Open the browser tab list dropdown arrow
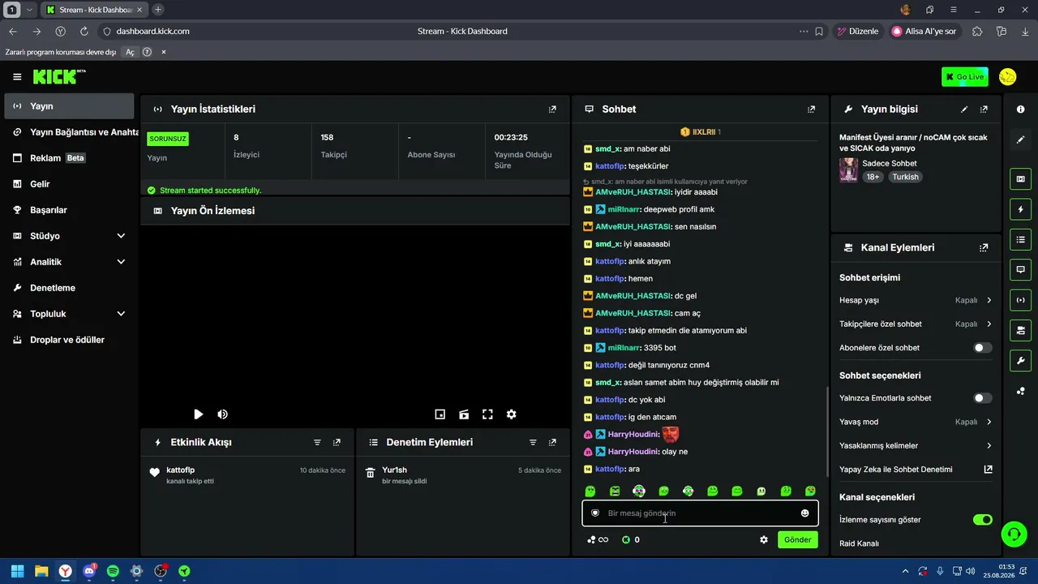 [29, 10]
